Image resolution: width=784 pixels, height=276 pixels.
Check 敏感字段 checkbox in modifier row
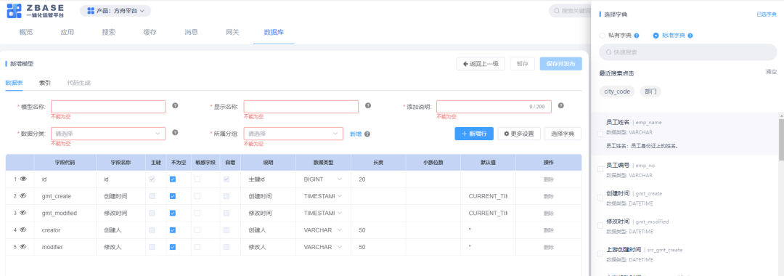coord(197,247)
